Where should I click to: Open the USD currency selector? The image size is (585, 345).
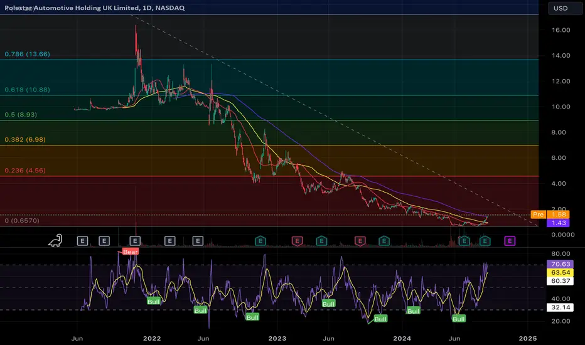click(564, 8)
